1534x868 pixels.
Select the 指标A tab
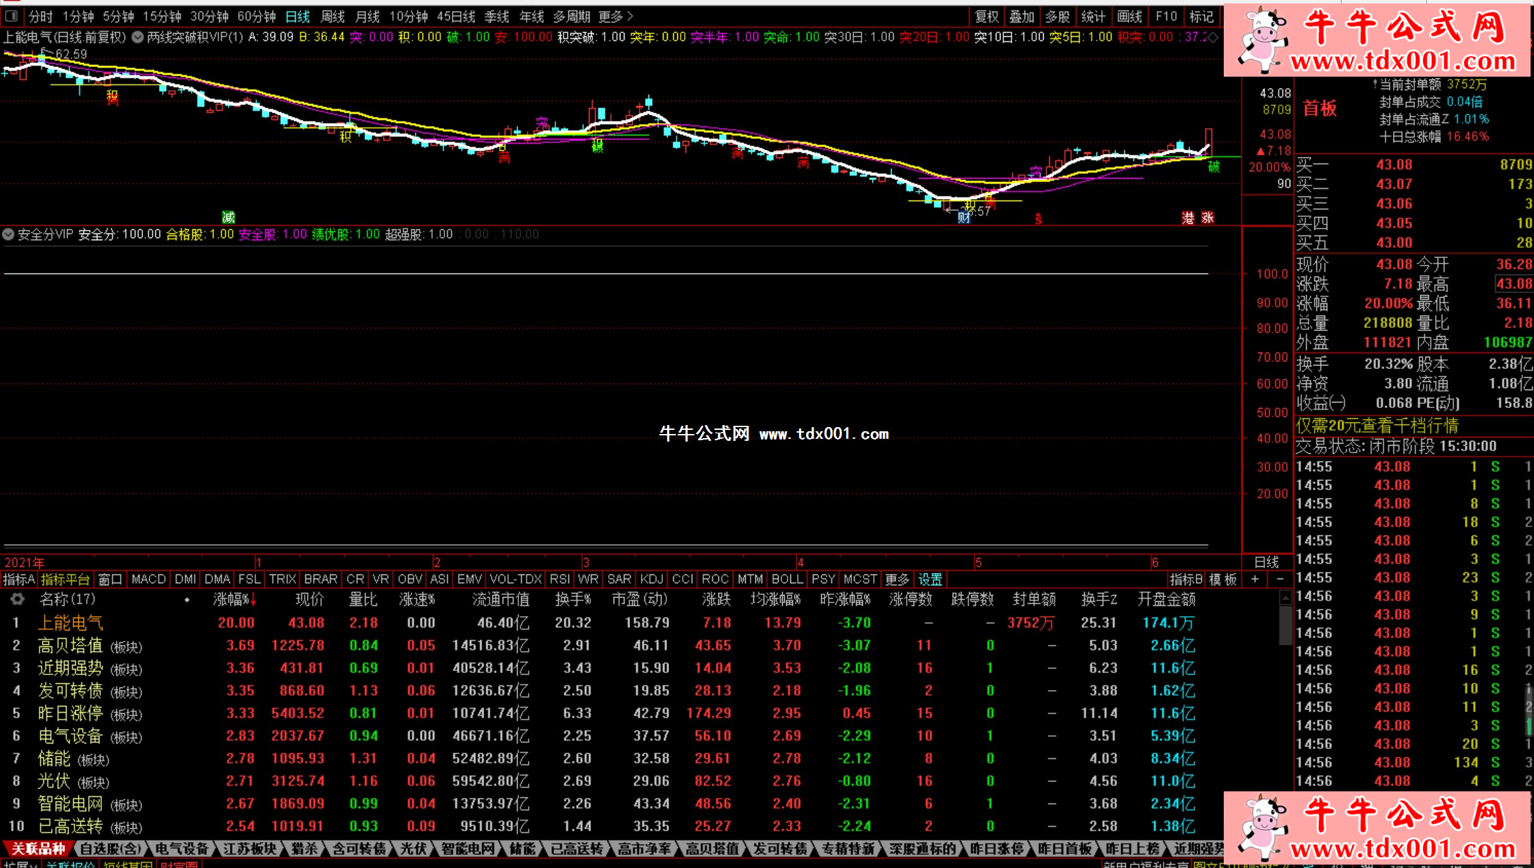click(x=18, y=579)
